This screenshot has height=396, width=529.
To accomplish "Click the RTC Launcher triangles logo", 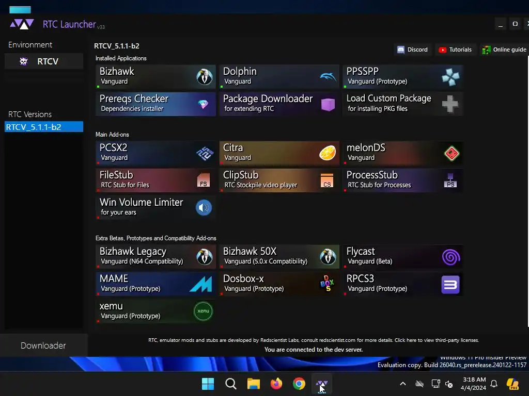I will point(22,24).
